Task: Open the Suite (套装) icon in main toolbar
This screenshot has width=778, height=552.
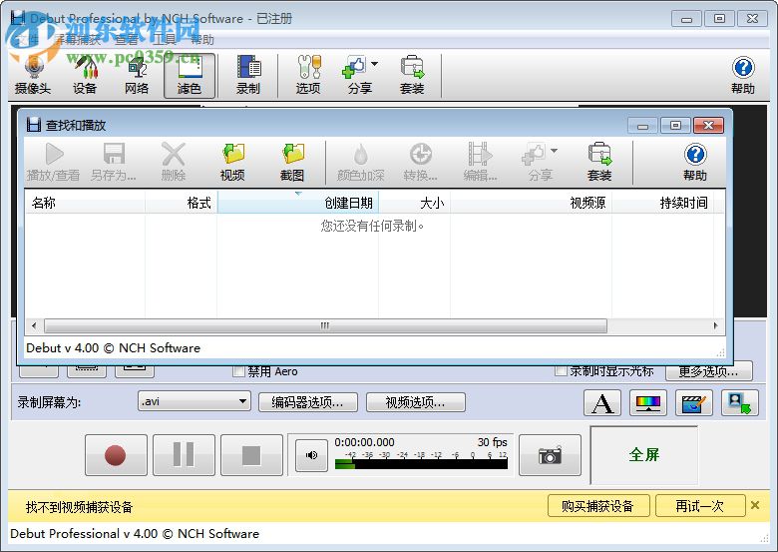Action: (412, 76)
